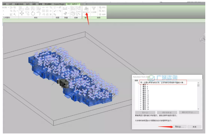Screen dimensions: 207x134
Task: Click the warning list scrollbar down arrow
Action: (198, 109)
